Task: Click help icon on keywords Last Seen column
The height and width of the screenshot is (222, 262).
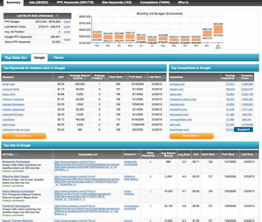Action: (164, 77)
